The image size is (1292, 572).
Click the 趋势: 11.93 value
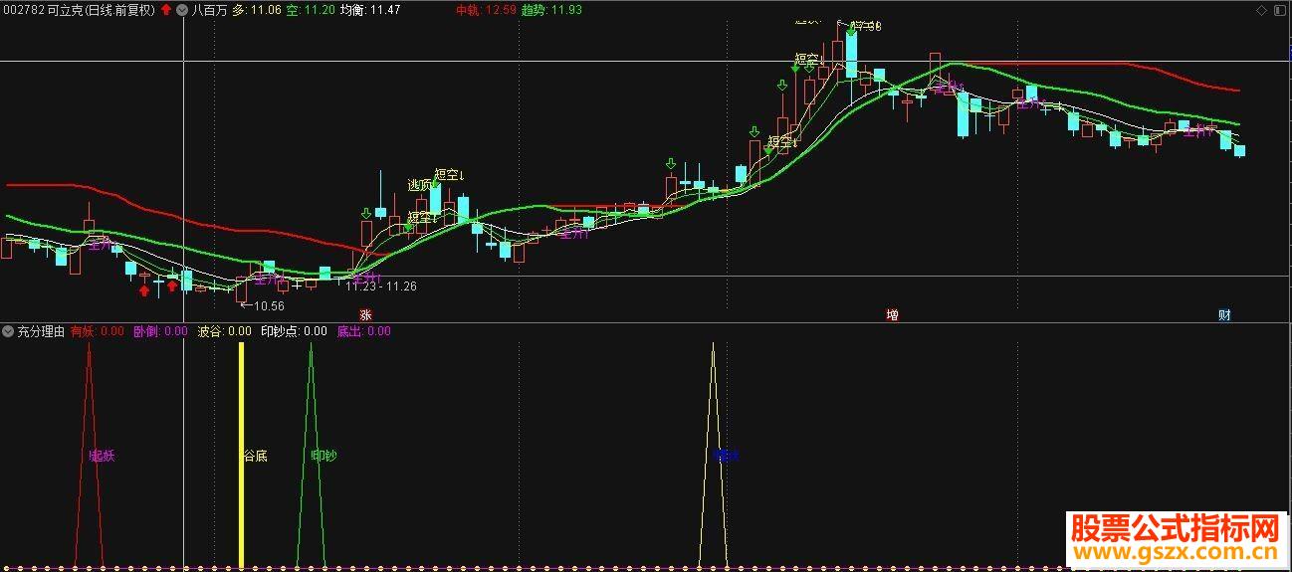[551, 10]
